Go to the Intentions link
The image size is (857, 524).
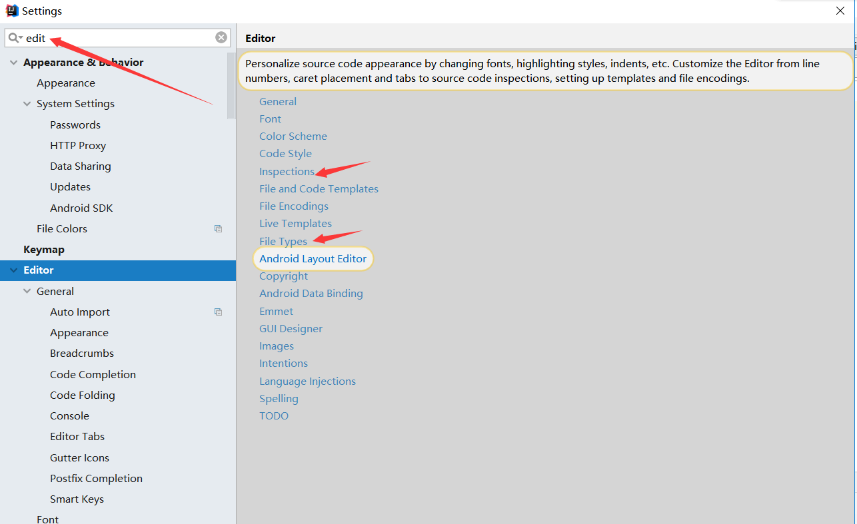tap(283, 364)
